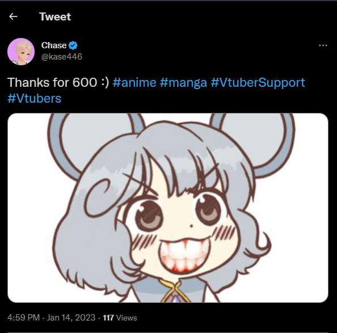The height and width of the screenshot is (333, 337).
Task: Open the attached mouse girl image
Action: point(168,208)
